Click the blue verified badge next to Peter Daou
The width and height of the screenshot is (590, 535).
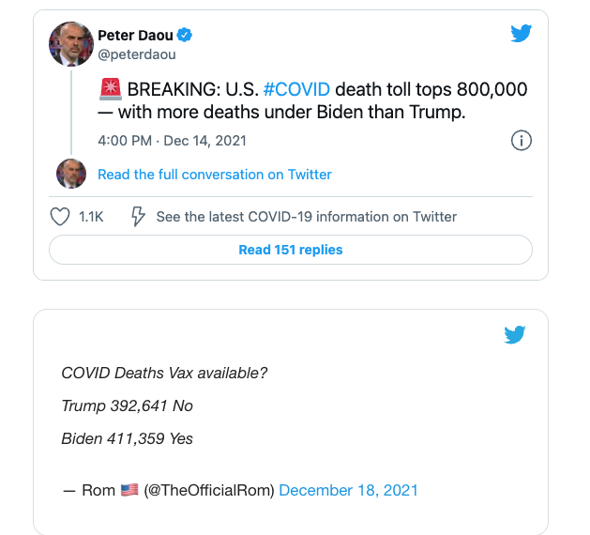[x=185, y=35]
